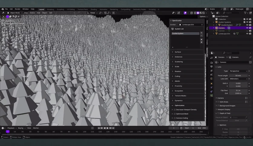253x146 pixels.
Task: Expand the Scattering section
Action: 187,62
